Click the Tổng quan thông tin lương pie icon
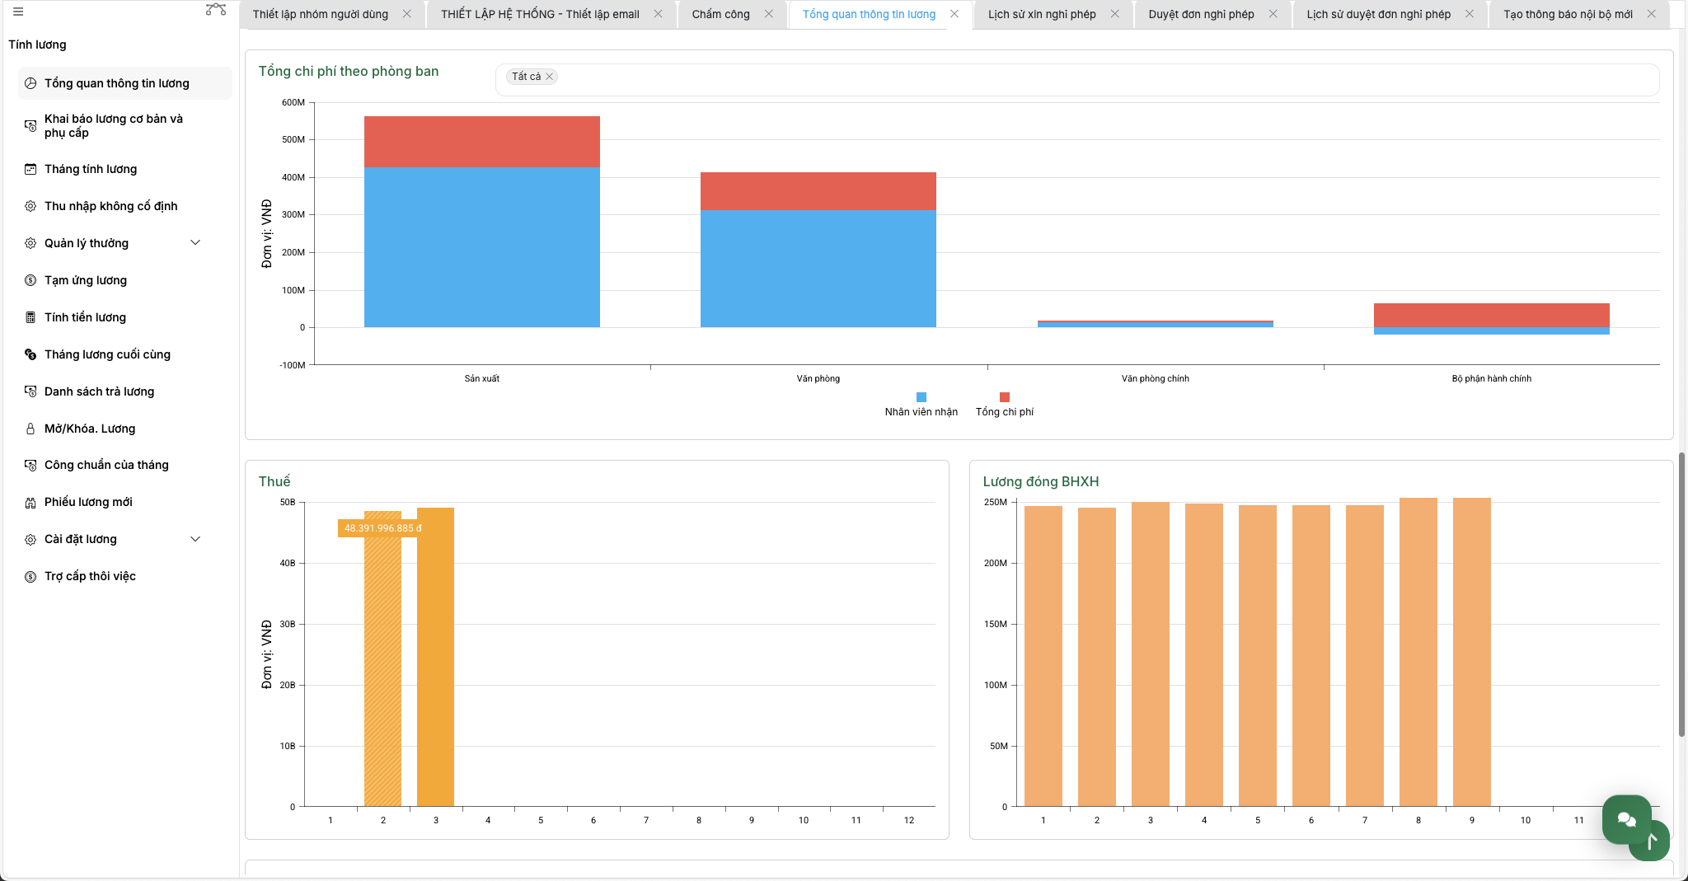The width and height of the screenshot is (1688, 881). (30, 83)
